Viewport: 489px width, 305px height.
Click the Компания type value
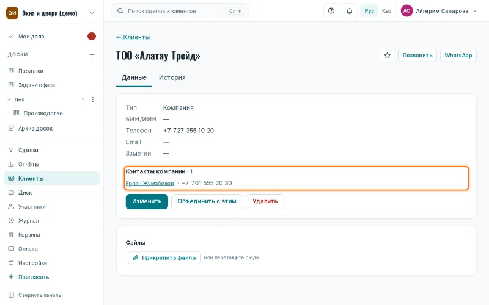pos(178,107)
